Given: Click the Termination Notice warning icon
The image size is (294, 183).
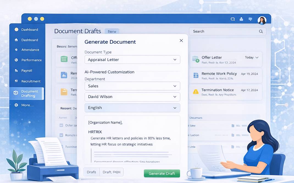Looking at the screenshot, I should 196,92.
